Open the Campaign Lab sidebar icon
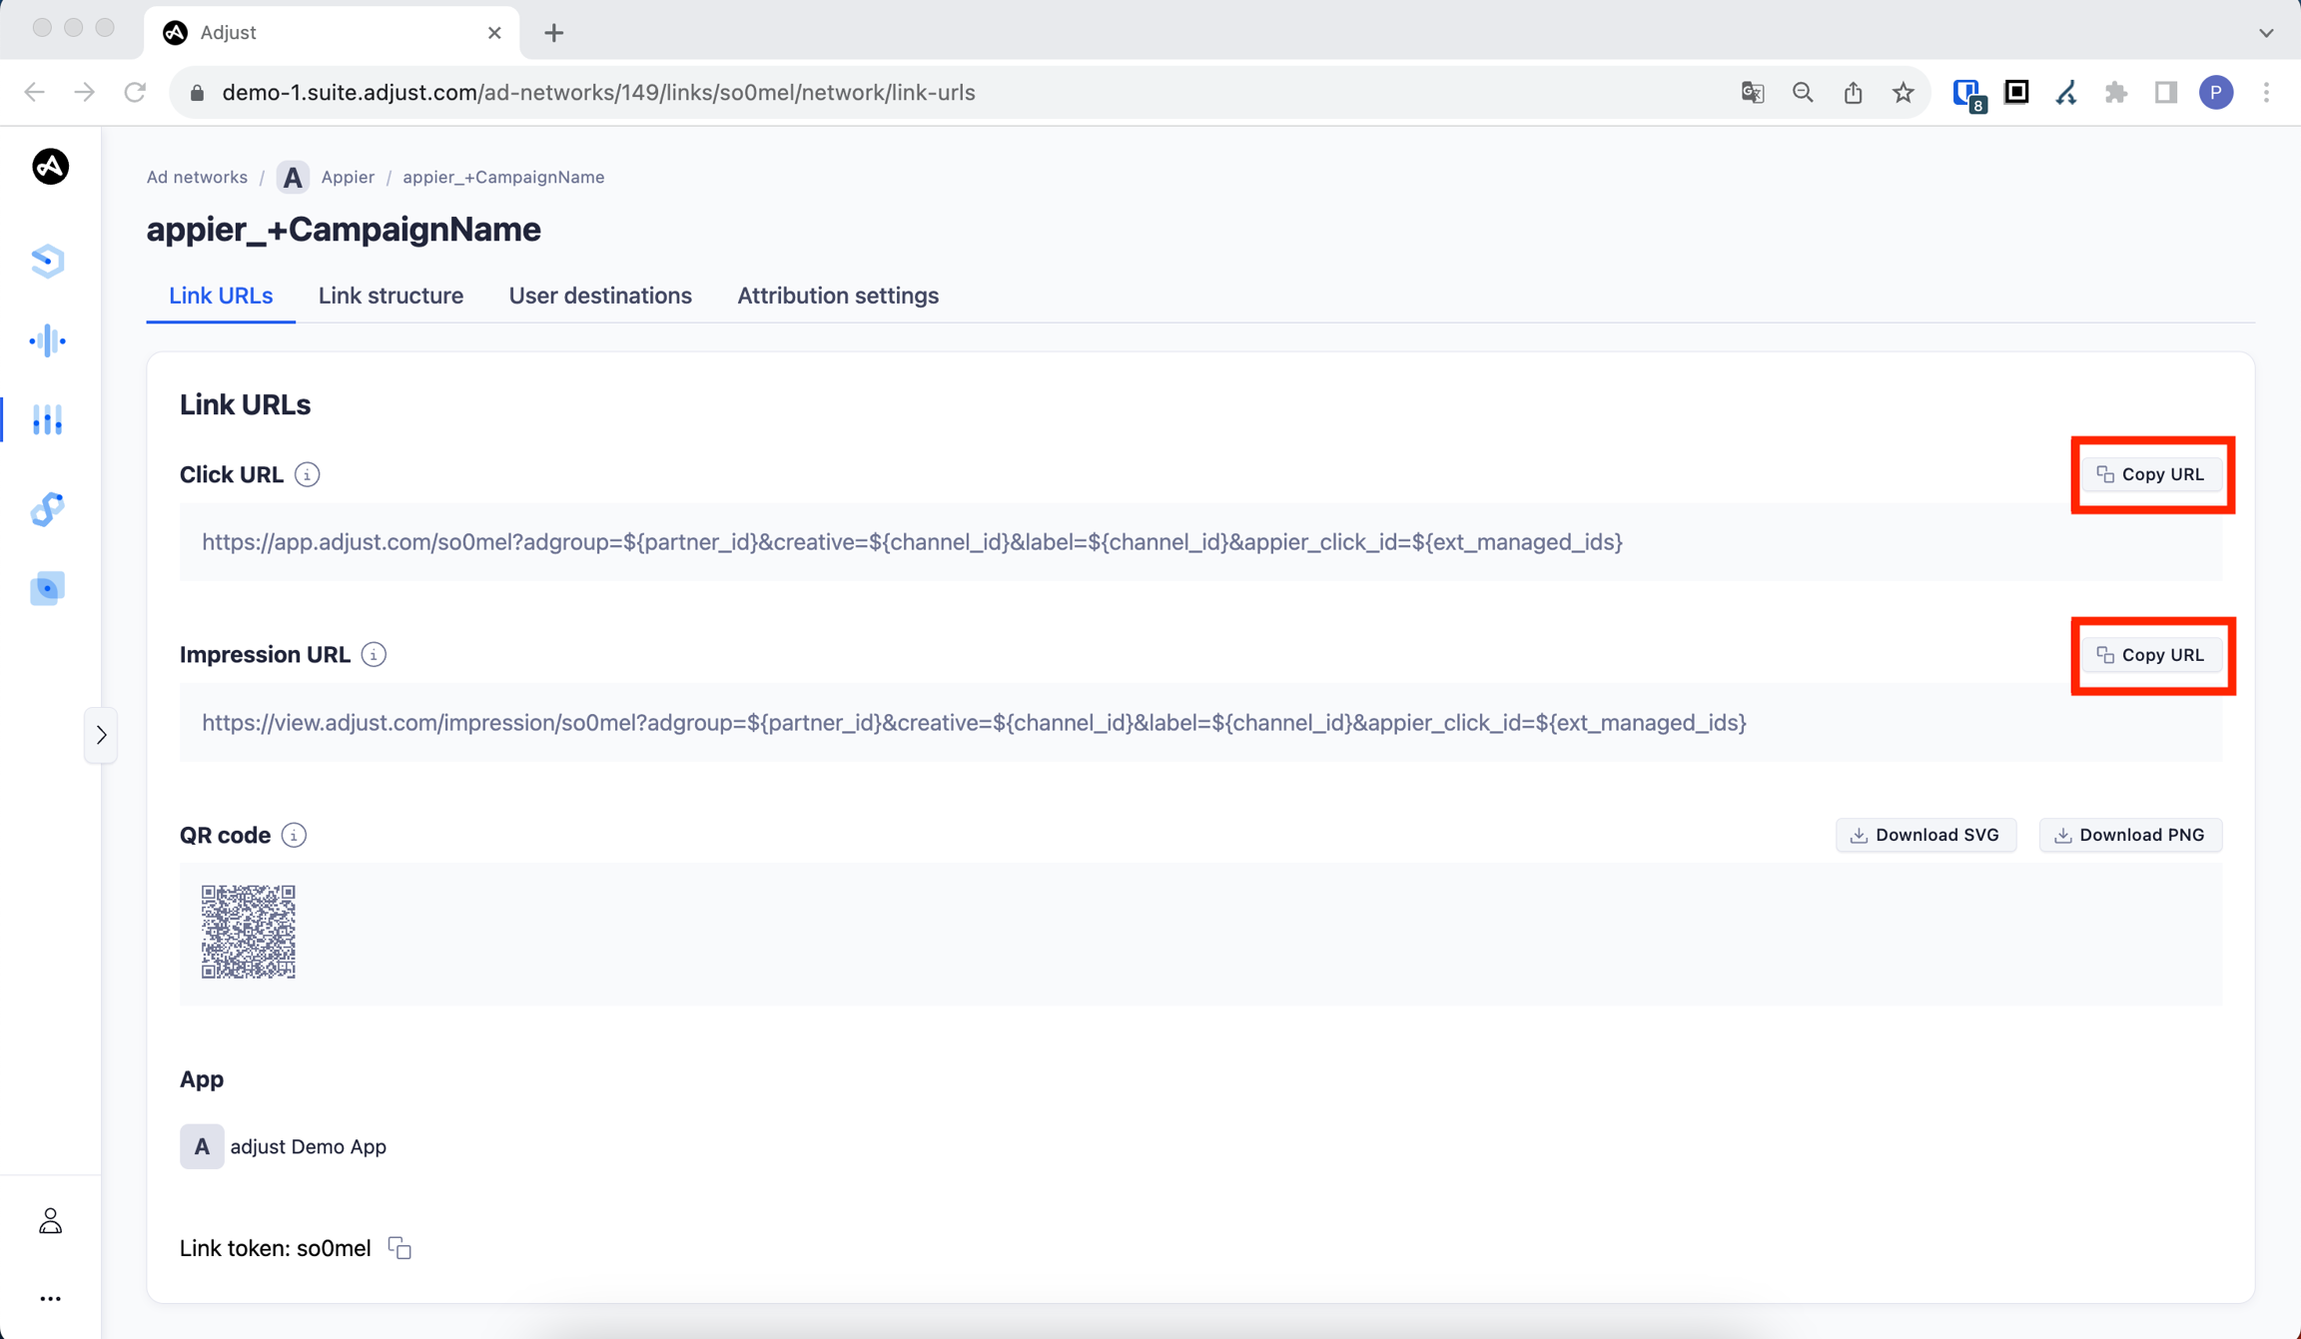The width and height of the screenshot is (2301, 1339). pyautogui.click(x=47, y=419)
